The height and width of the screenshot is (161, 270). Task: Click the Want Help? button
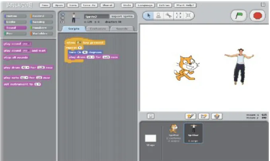[x=185, y=5]
